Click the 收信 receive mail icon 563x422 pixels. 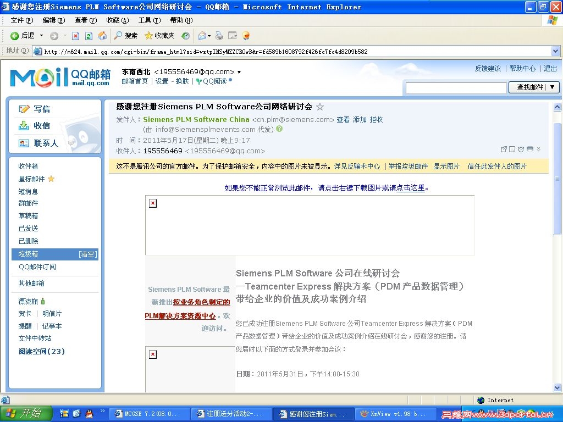click(x=24, y=126)
